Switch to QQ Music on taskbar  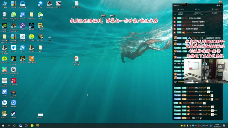[x=32, y=125]
